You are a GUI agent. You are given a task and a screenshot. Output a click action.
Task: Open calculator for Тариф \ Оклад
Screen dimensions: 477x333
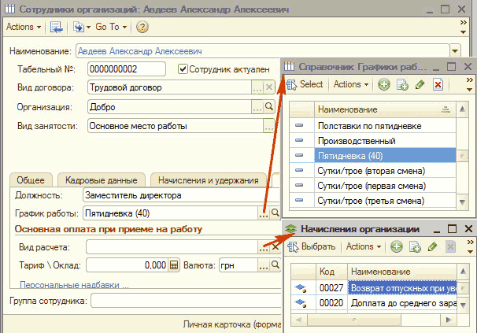point(174,265)
